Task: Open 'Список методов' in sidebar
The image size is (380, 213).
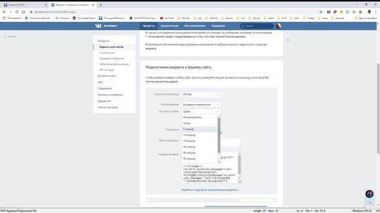Action: [x=107, y=107]
